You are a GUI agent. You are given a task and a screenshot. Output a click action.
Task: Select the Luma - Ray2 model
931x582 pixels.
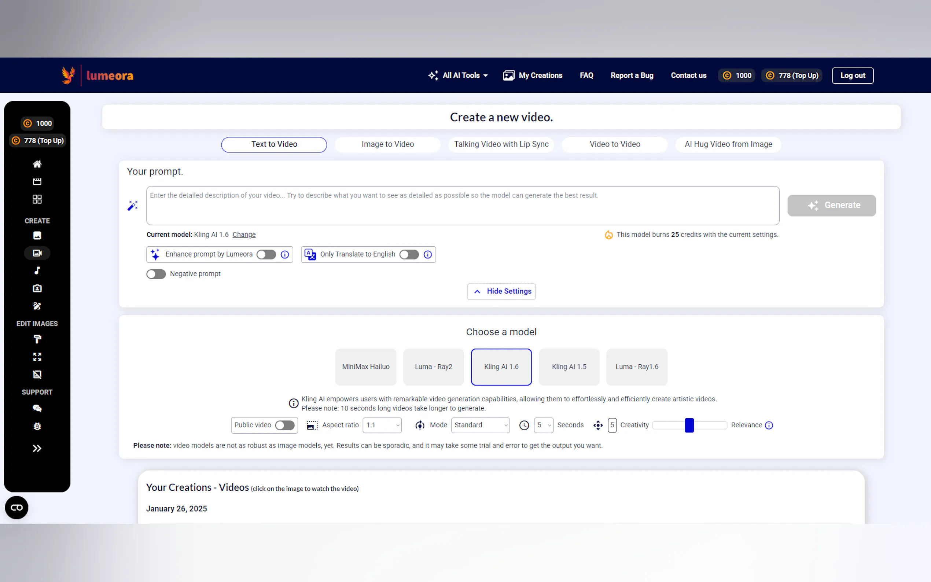[433, 367]
